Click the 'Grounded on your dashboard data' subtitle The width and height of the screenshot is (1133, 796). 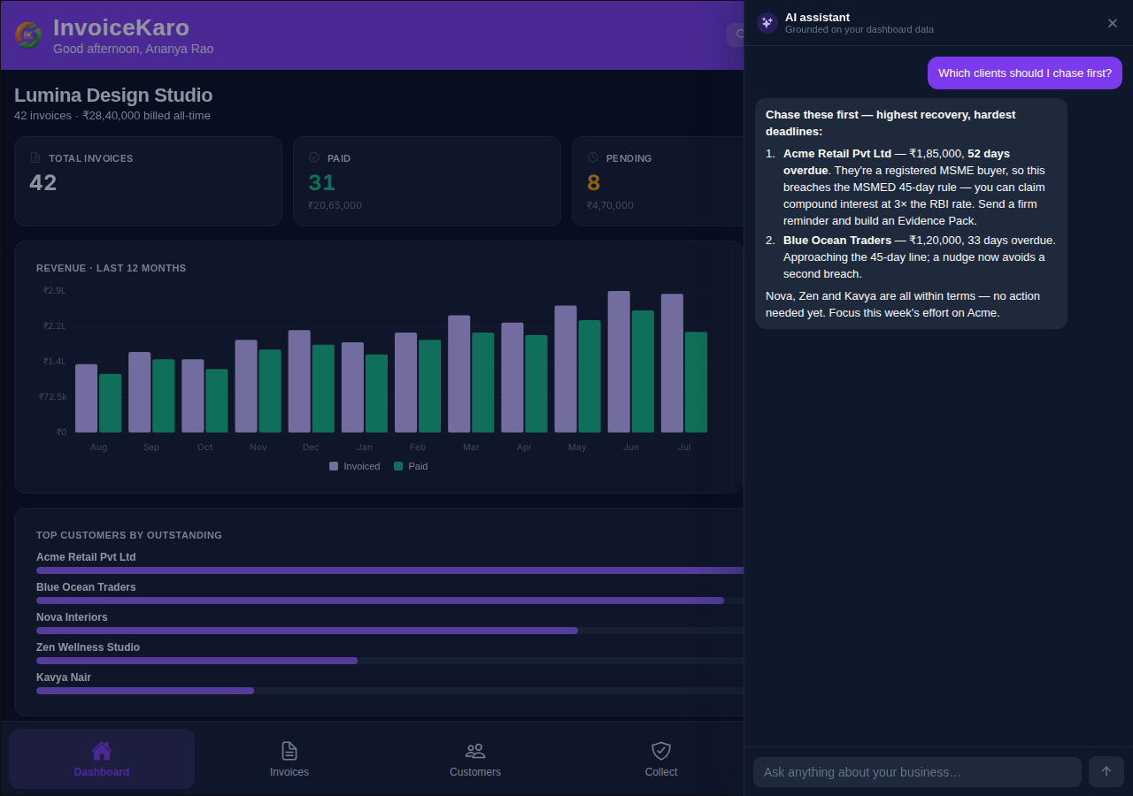[x=859, y=29]
